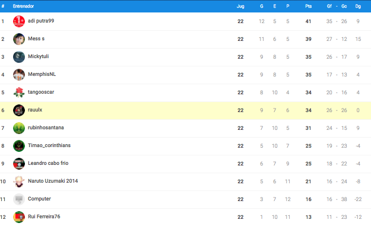Select Mickytuli's dark avatar image

pos(19,57)
